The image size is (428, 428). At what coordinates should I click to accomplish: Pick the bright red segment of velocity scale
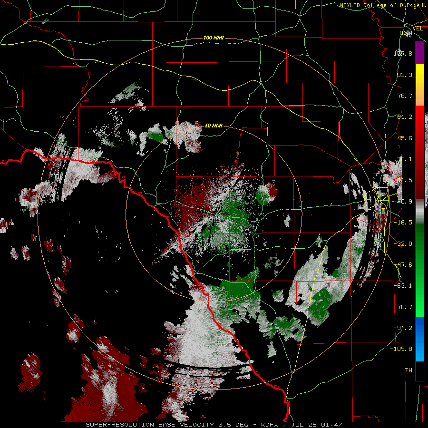[420, 121]
